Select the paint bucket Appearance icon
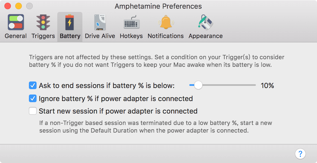The width and height of the screenshot is (317, 163). (x=205, y=22)
